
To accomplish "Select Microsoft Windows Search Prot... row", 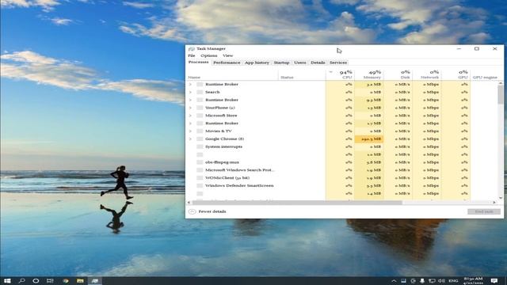I will click(342, 170).
